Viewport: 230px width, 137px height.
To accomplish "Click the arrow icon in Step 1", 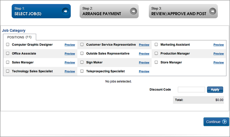I will tap(65, 11).
